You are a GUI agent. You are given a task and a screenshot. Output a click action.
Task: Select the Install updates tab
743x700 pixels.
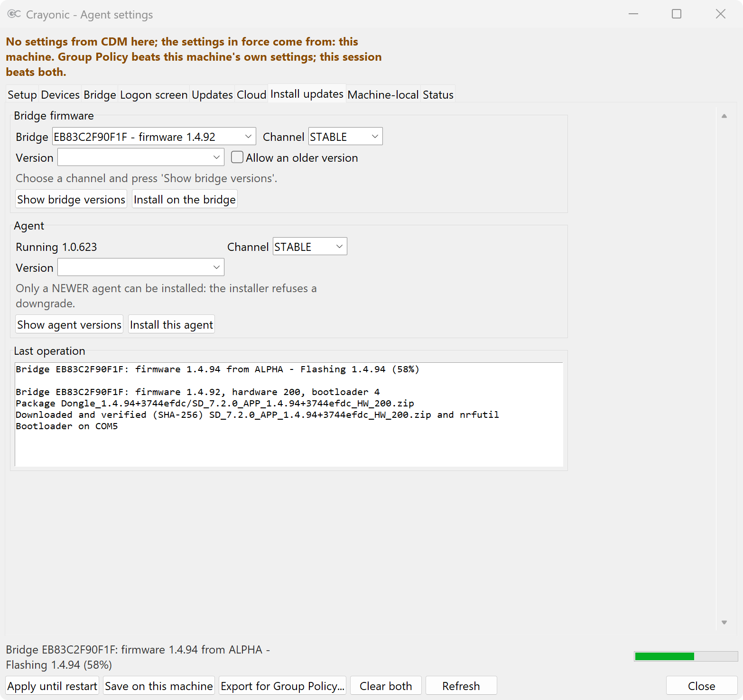point(307,94)
